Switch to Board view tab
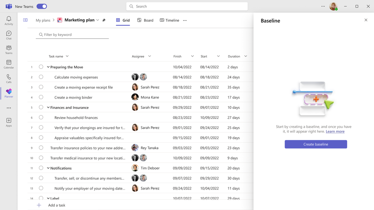The width and height of the screenshot is (374, 210). (145, 20)
